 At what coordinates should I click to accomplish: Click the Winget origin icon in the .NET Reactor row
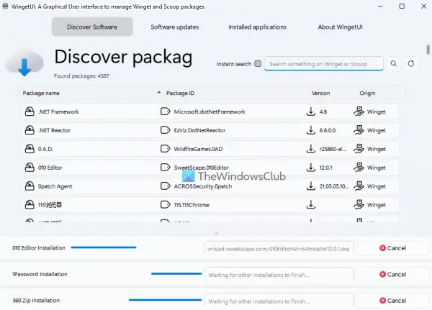[x=359, y=130]
